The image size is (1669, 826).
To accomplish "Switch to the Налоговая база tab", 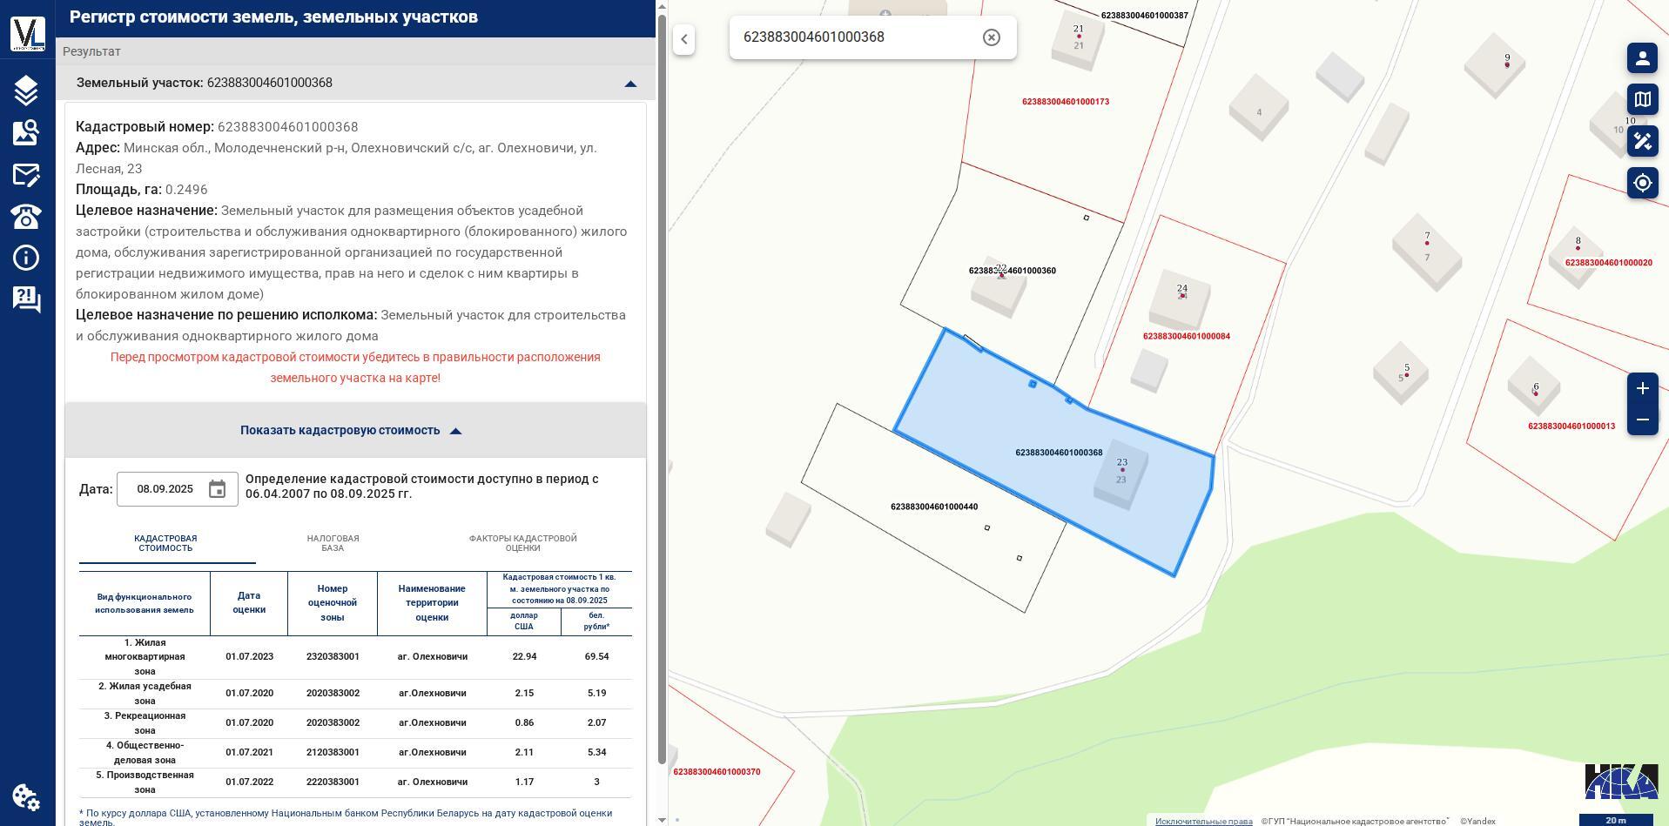I will 333,543.
